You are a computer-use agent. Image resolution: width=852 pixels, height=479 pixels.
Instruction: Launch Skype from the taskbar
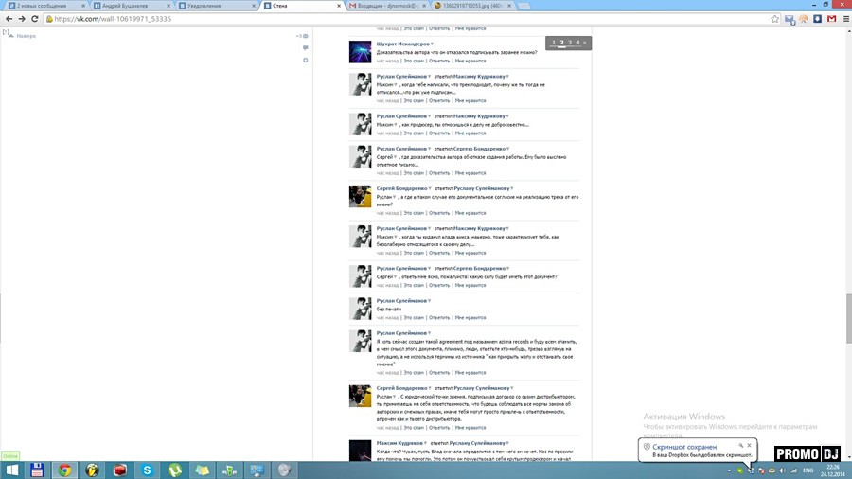click(x=147, y=469)
